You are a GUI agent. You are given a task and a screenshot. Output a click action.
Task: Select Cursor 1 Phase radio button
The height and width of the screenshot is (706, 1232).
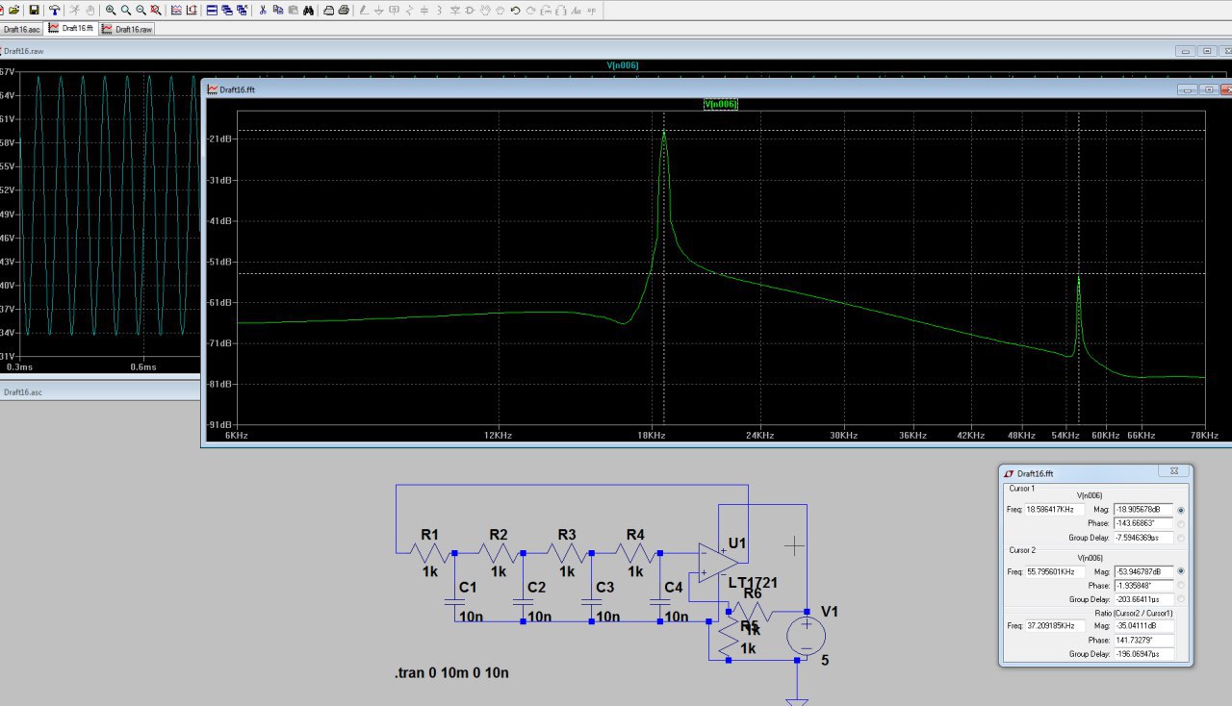[1181, 523]
